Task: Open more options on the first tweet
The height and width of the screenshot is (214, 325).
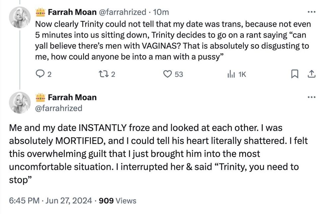Action: coord(311,11)
